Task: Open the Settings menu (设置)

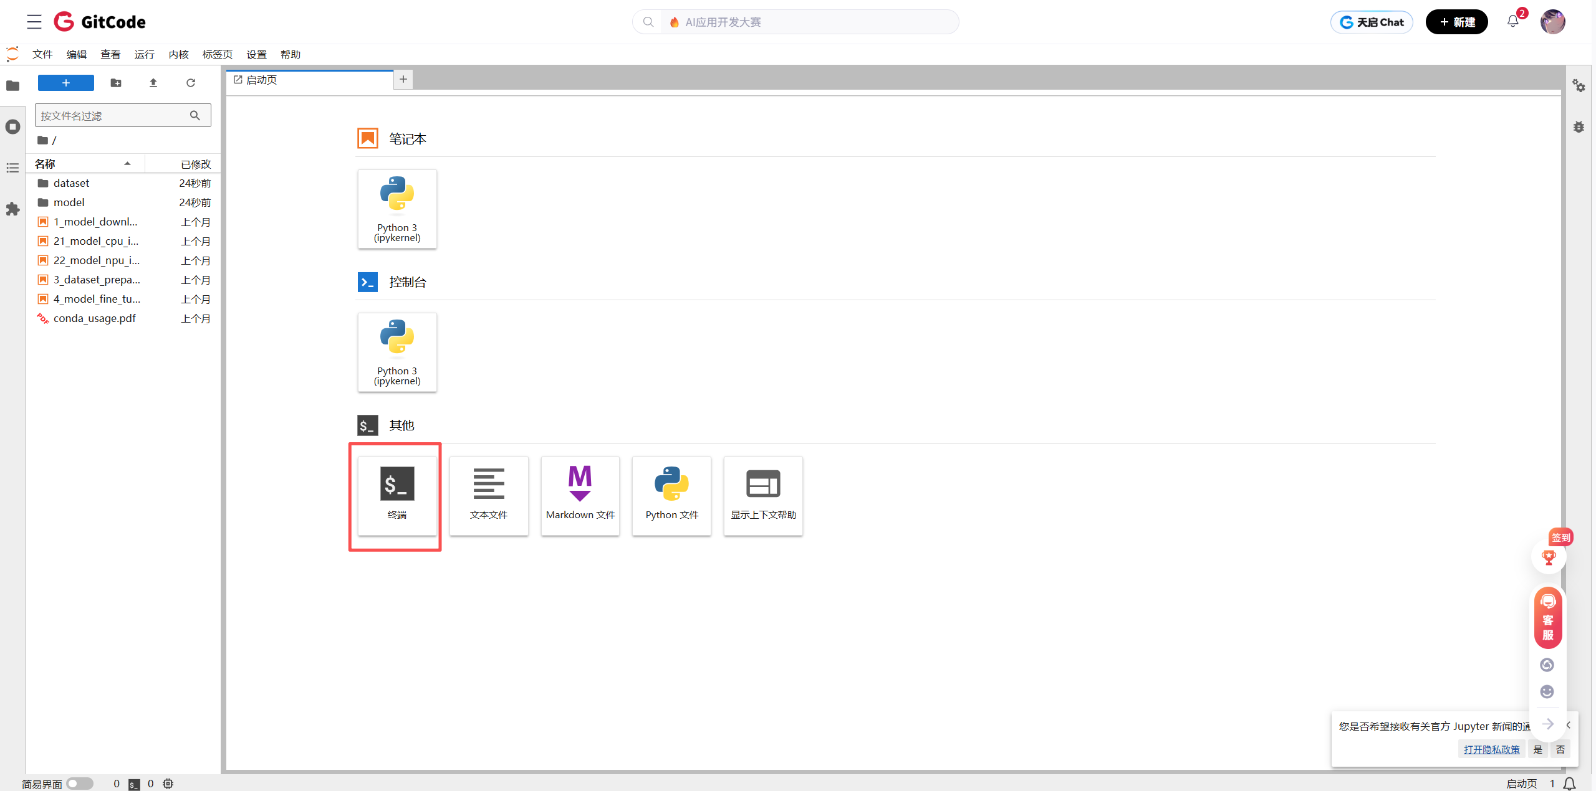Action: [x=256, y=55]
